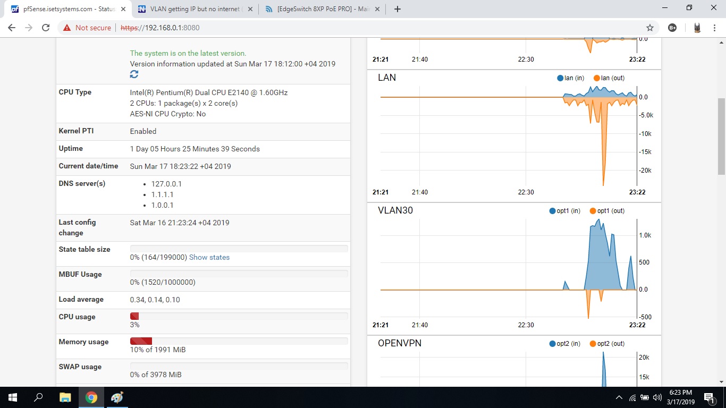Image resolution: width=726 pixels, height=408 pixels.
Task: Open Windows taskbar search
Action: click(x=38, y=397)
